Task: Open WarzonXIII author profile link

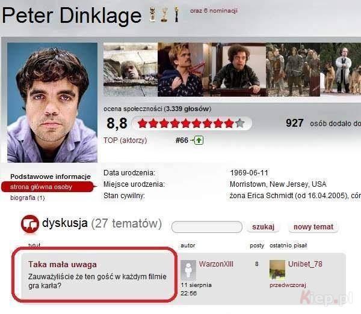Action: (216, 264)
